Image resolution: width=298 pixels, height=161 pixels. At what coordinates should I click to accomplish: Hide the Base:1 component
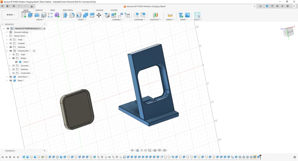click(x=11, y=80)
